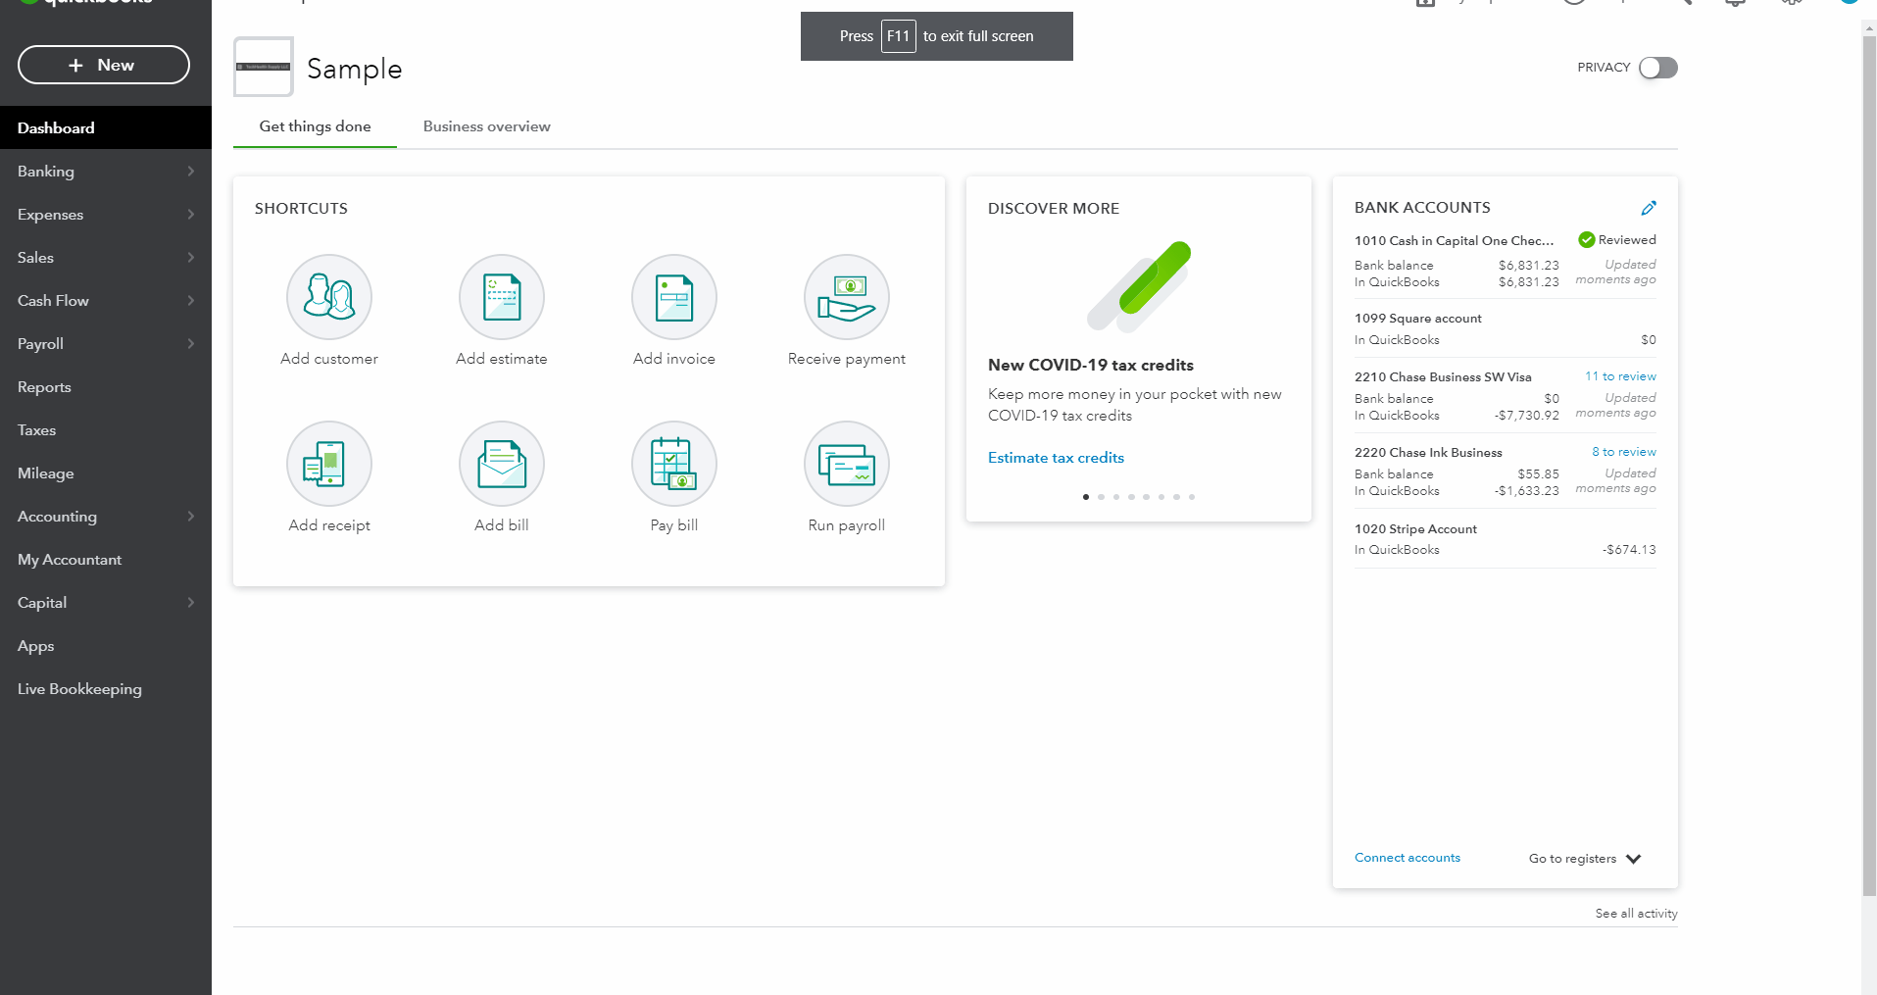Screen dimensions: 1877x995
Task: Open the 1020 Stripe Account entry
Action: [1415, 529]
